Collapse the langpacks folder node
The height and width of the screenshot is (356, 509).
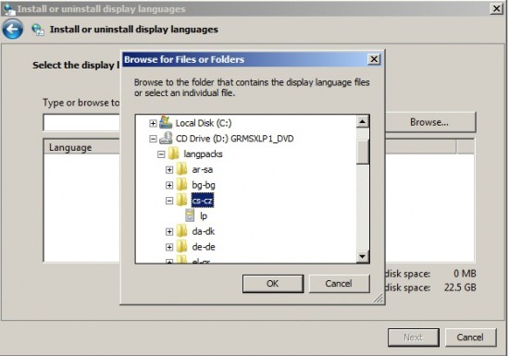click(x=161, y=154)
